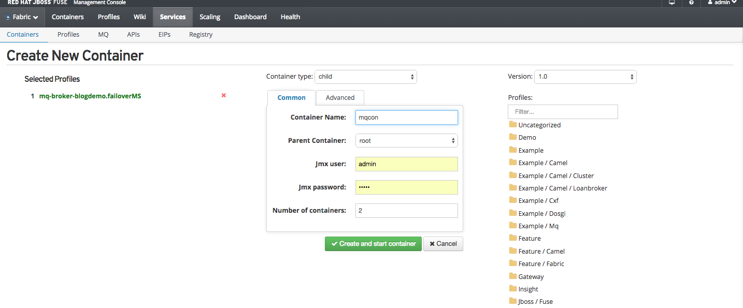Expand the admin user menu

point(722,3)
